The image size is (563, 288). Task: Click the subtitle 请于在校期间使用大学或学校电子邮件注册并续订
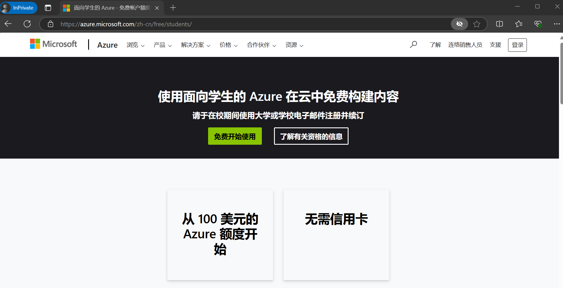click(278, 116)
